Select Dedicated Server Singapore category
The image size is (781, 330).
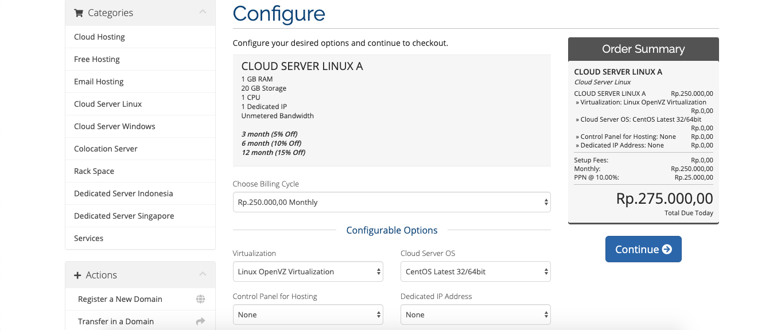pyautogui.click(x=141, y=216)
